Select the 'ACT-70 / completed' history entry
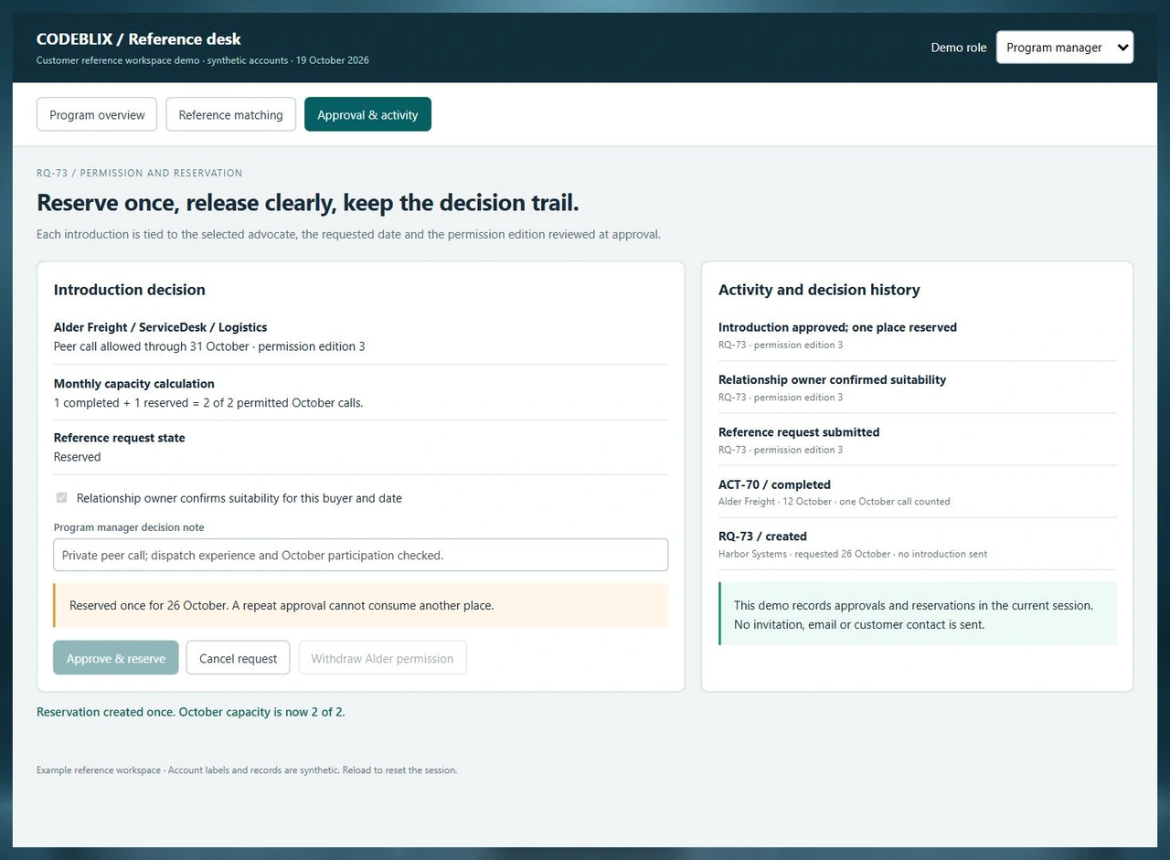 [918, 492]
